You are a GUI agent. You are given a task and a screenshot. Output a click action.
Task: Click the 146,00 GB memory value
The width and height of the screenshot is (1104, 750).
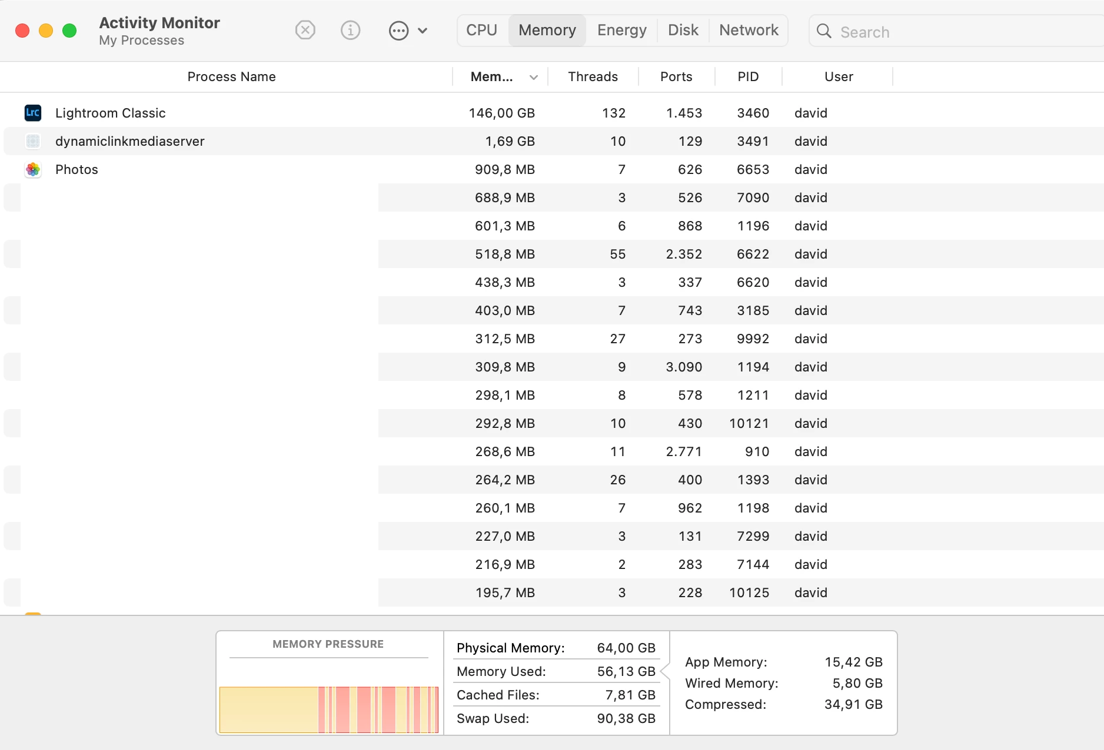point(501,113)
